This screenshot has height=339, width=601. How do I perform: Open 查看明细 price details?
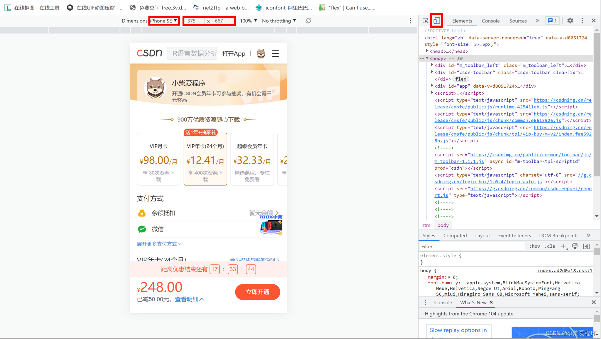(190, 299)
